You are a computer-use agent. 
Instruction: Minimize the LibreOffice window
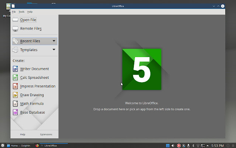click(214, 6)
